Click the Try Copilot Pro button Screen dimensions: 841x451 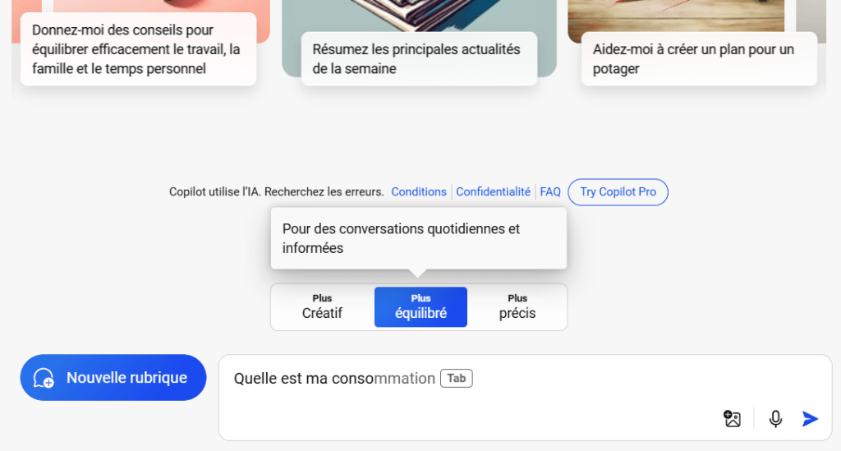click(618, 191)
